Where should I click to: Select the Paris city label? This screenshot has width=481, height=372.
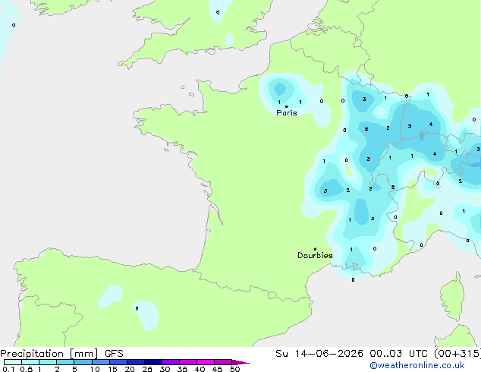[x=287, y=113]
